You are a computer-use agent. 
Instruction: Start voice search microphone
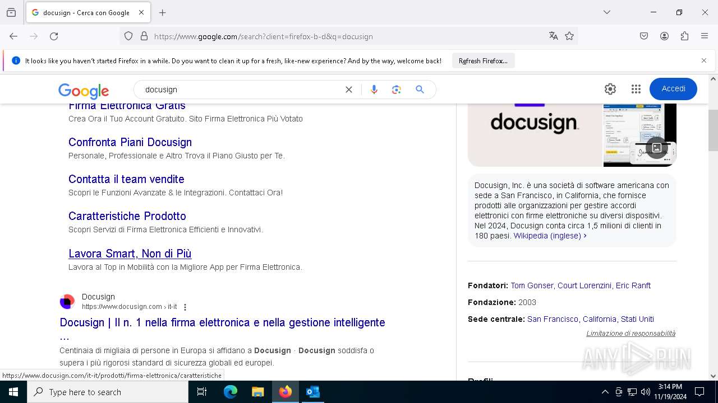coord(374,90)
